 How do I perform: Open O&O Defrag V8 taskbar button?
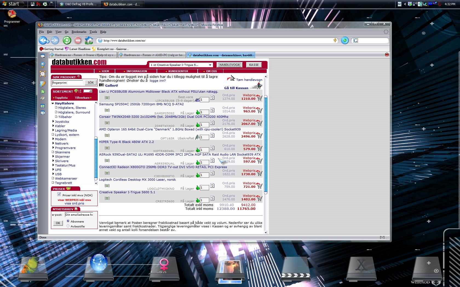point(78,4)
